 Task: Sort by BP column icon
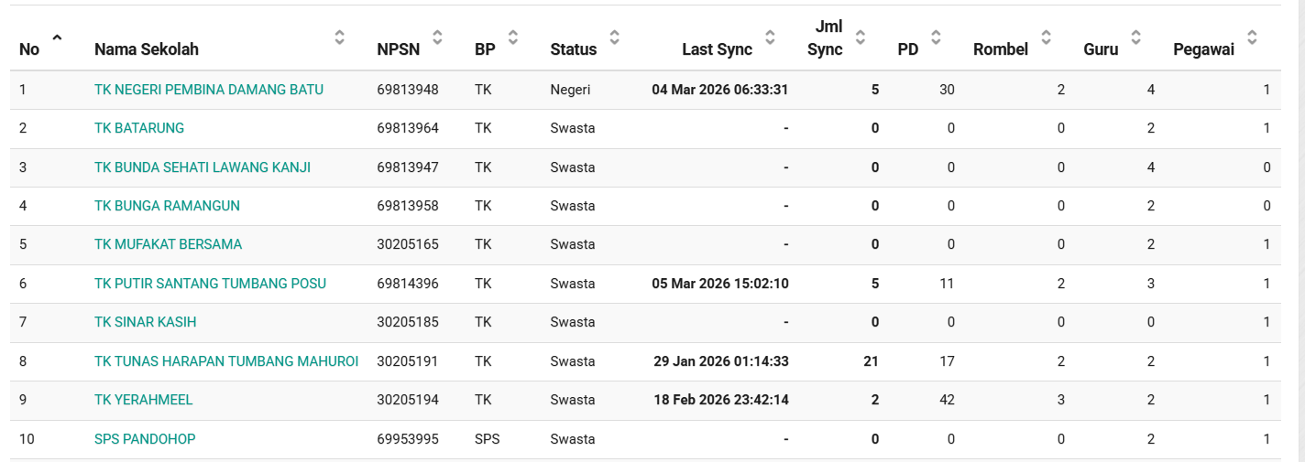tap(513, 38)
